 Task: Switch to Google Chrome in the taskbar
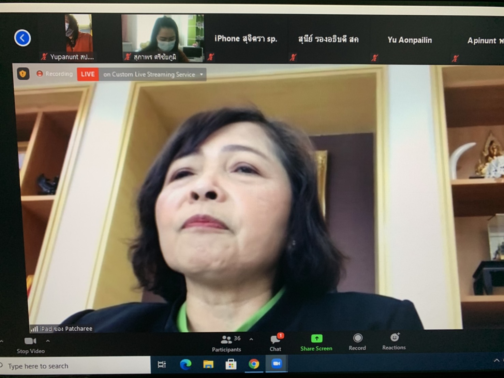[254, 364]
